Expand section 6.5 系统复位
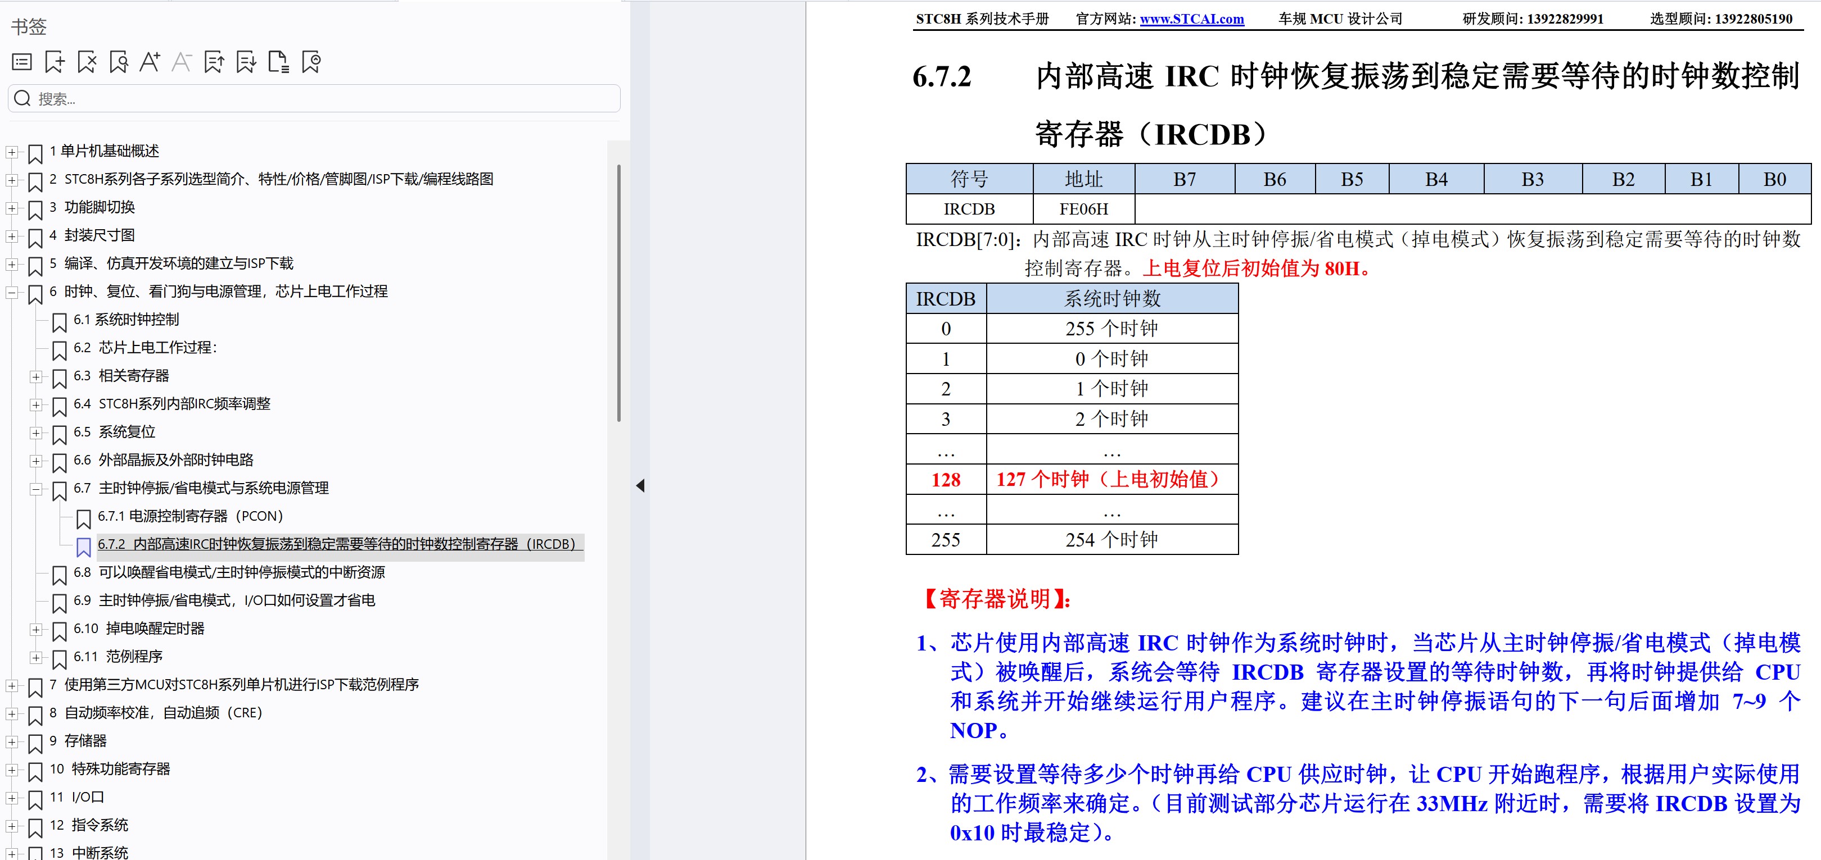The image size is (1821, 860). coord(35,433)
